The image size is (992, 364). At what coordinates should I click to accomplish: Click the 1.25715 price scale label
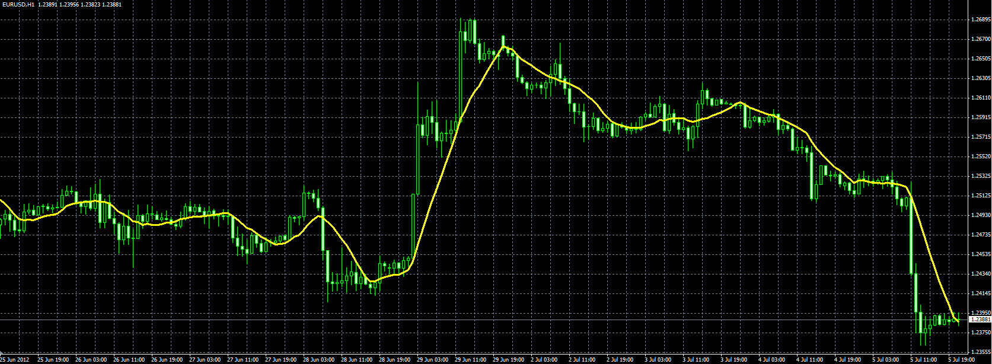[x=981, y=137]
